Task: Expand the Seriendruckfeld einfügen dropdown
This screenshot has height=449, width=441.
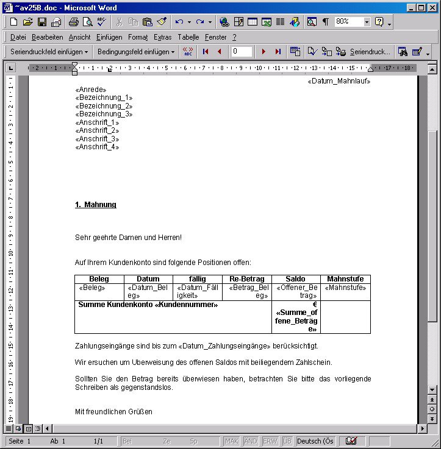Action: (49, 52)
